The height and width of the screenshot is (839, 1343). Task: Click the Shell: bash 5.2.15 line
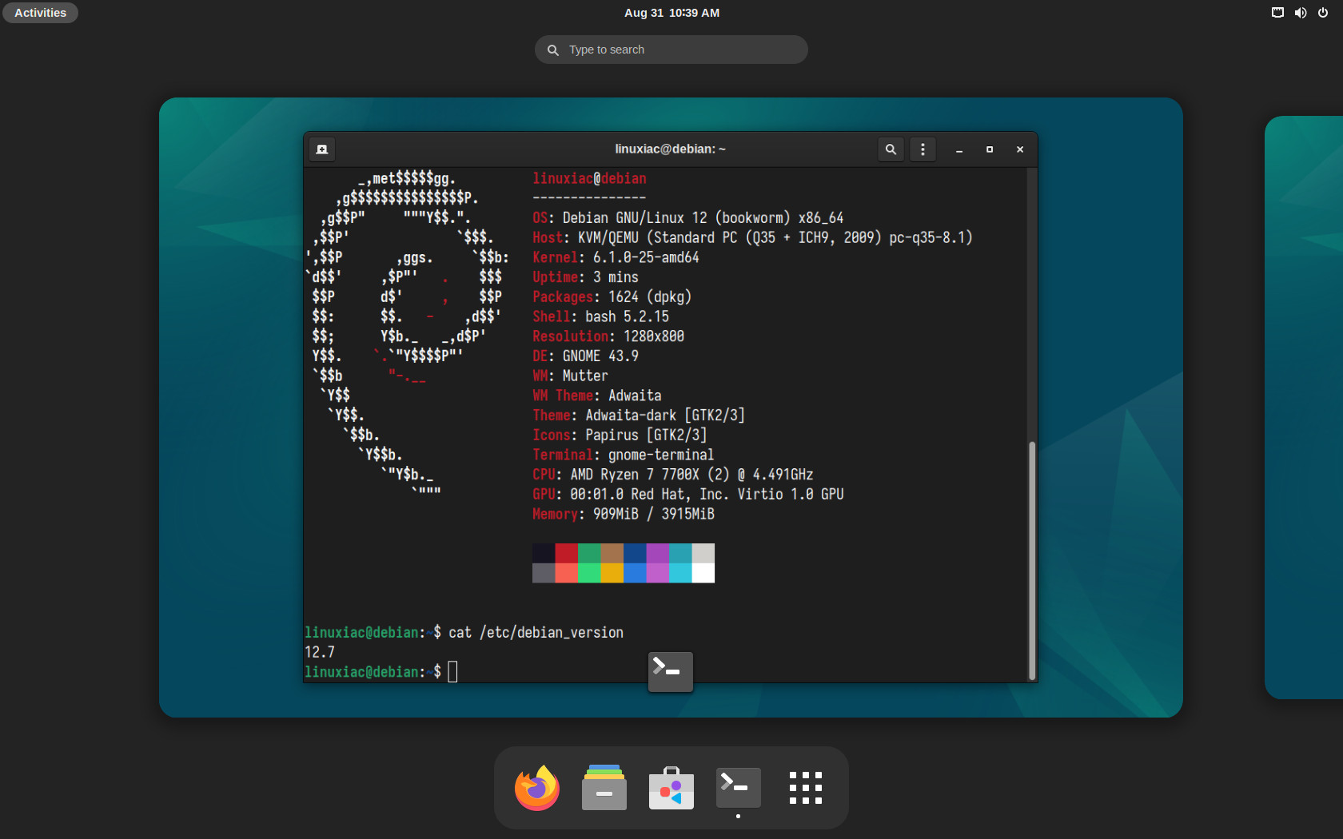[601, 316]
